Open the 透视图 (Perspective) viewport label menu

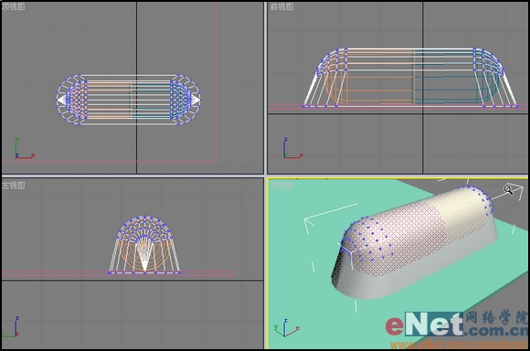pos(281,186)
